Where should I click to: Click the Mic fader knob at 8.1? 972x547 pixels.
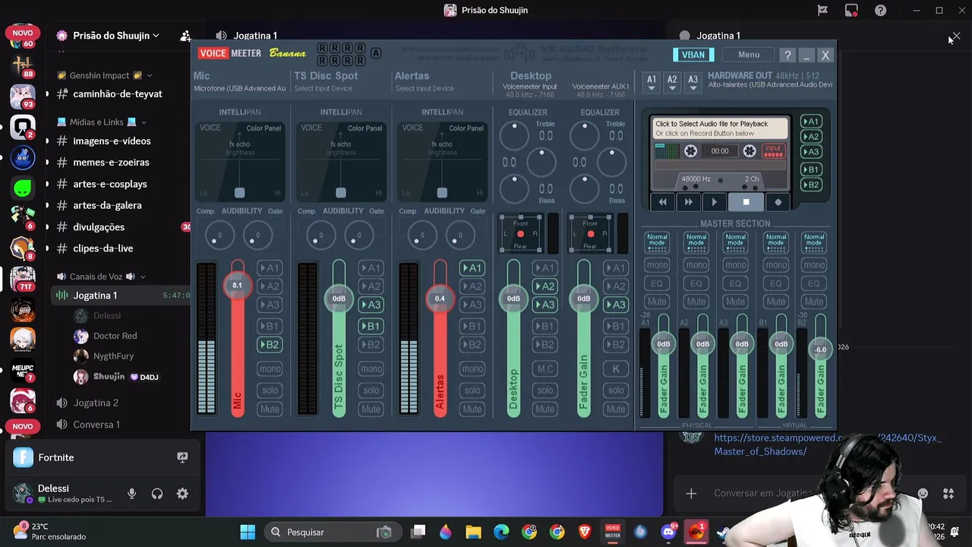click(238, 286)
